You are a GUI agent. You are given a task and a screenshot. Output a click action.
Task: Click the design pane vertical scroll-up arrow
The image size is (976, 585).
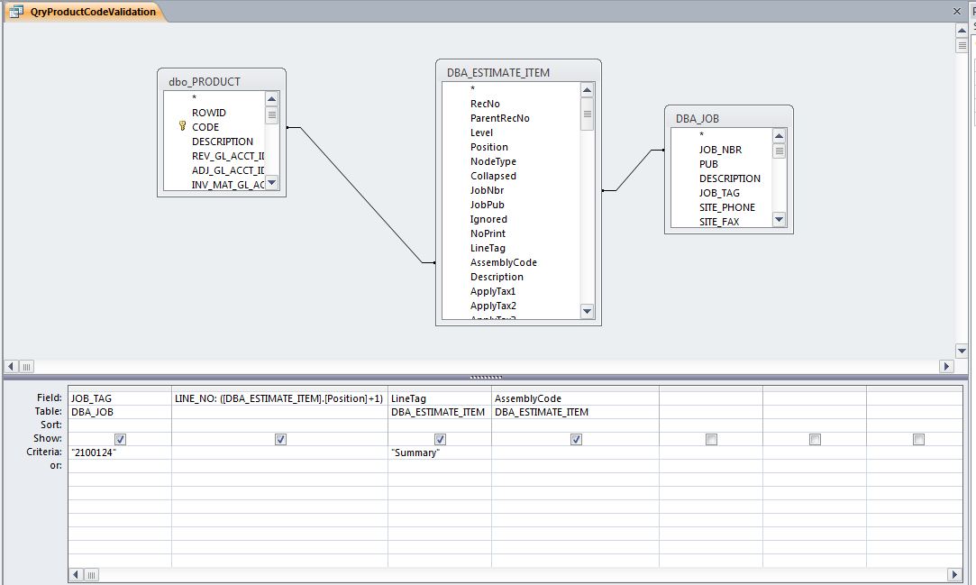pyautogui.click(x=962, y=30)
